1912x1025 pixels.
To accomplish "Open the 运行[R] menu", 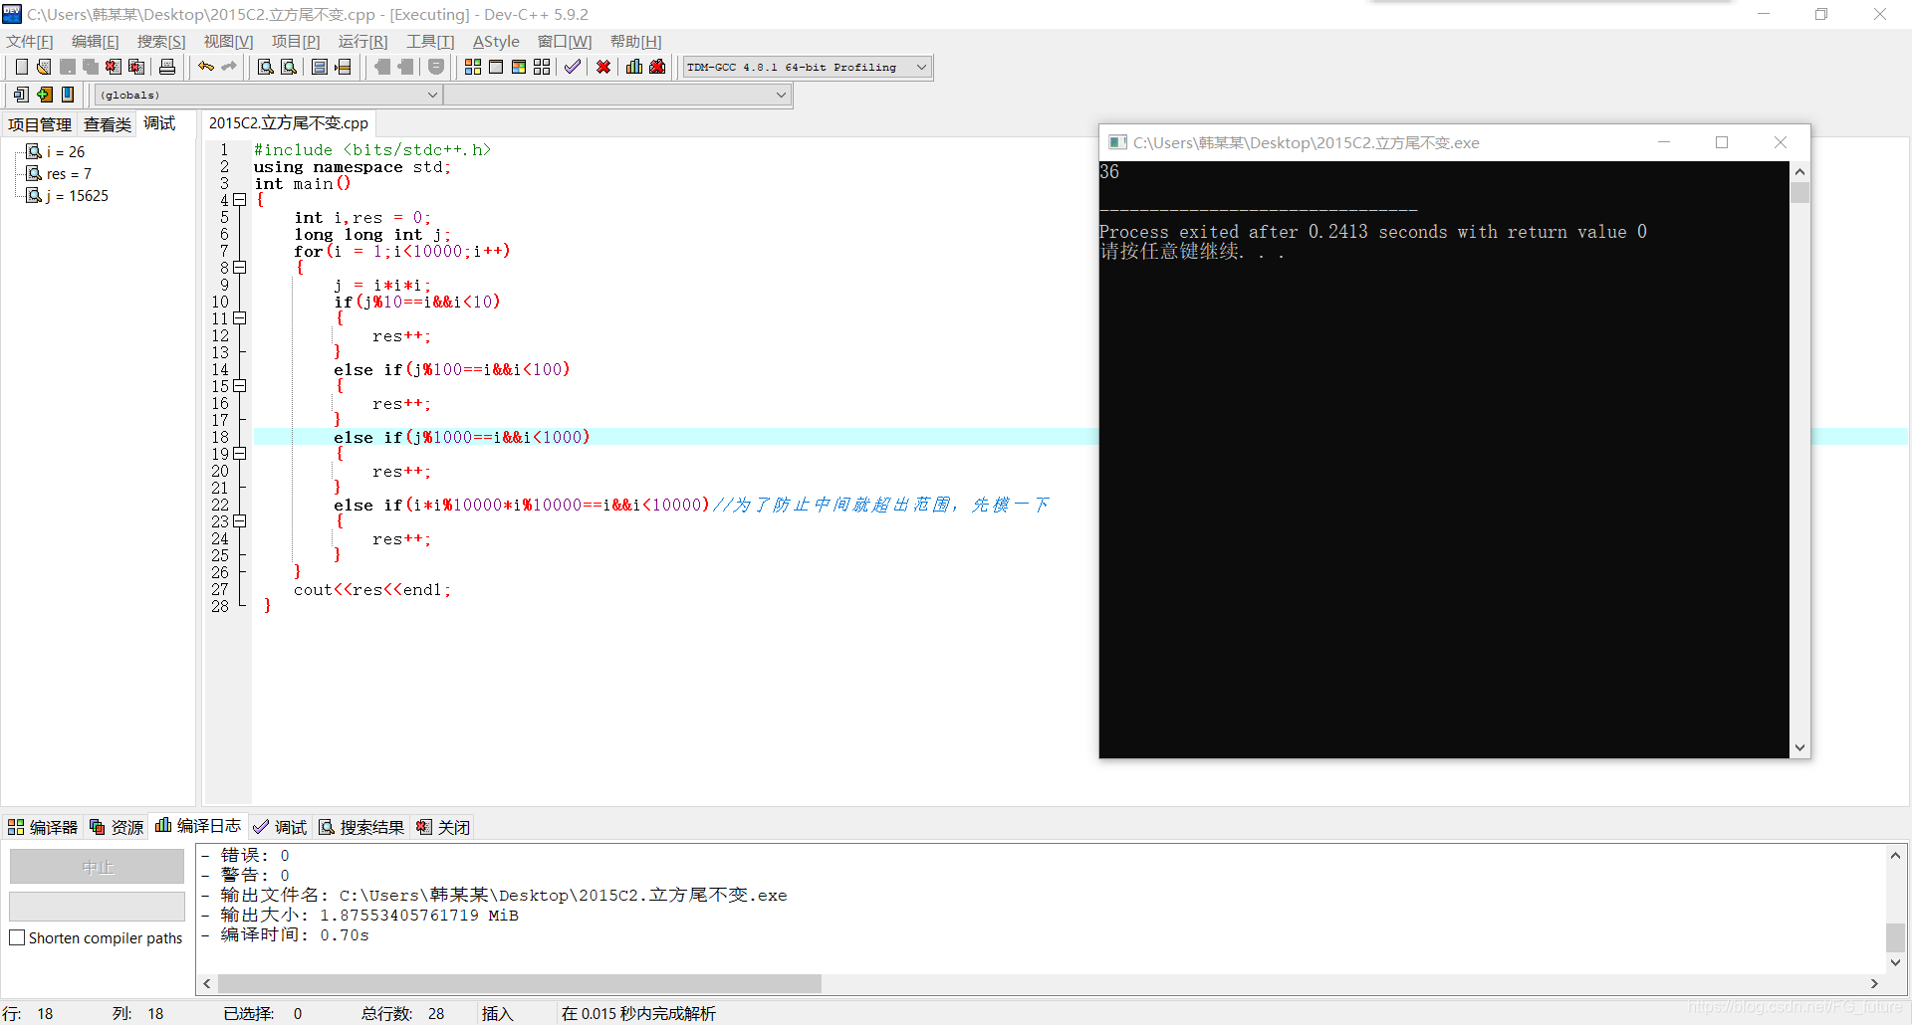I will click(x=362, y=41).
